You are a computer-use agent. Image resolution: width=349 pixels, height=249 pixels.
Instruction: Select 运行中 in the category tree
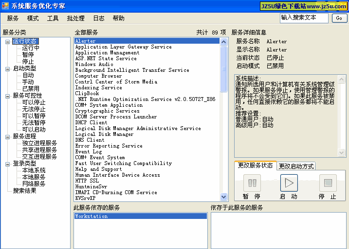31,48
